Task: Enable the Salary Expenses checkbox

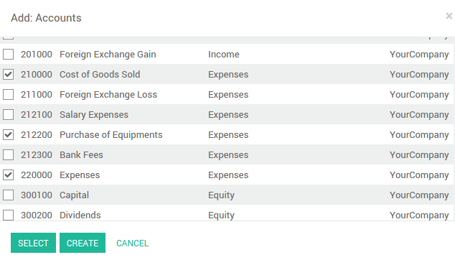Action: [x=8, y=114]
